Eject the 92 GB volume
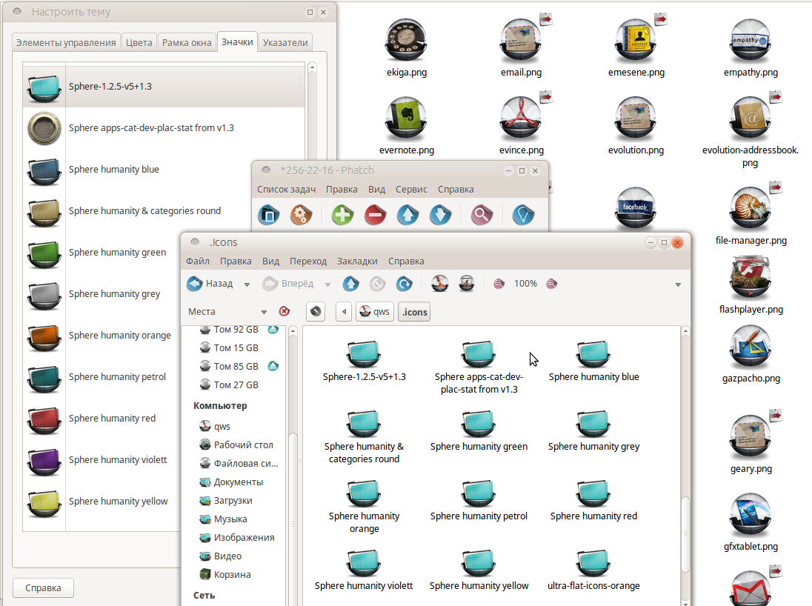This screenshot has height=606, width=812. point(273,330)
